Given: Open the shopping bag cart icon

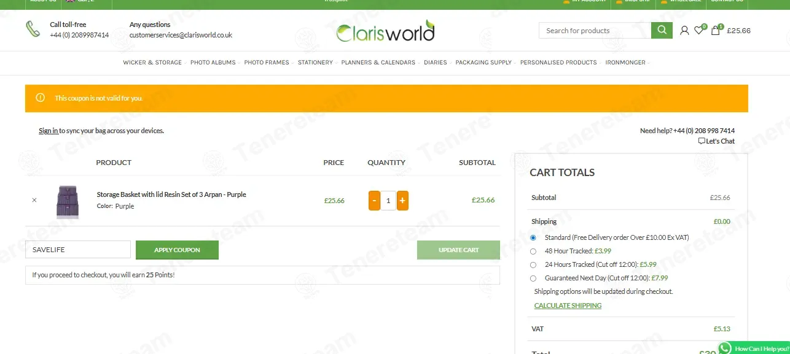Looking at the screenshot, I should click(716, 30).
